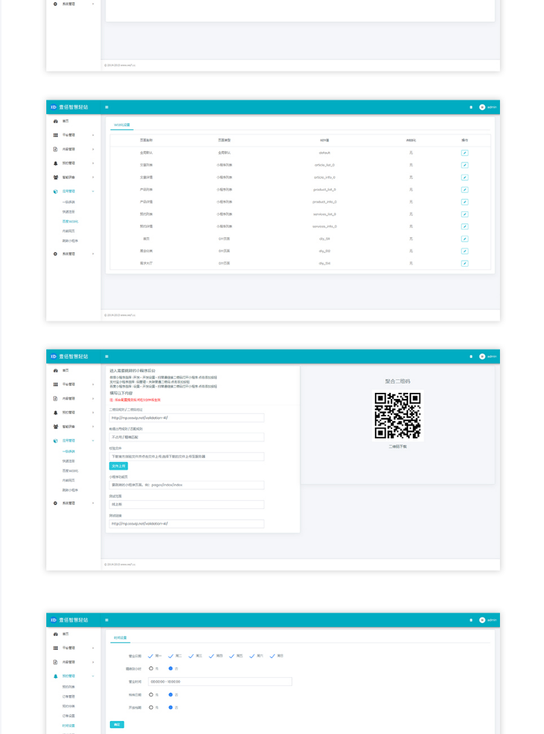Select 内嵌网页 submenu in QR code panel
This screenshot has height=734, width=544.
[x=69, y=480]
